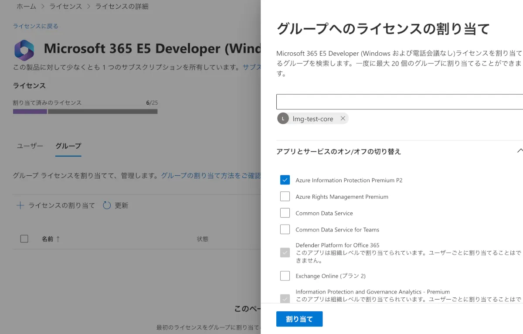Screen dimensions: 523x334
Task: Open グループの割り当て方法をご確認 link
Action: pos(211,176)
